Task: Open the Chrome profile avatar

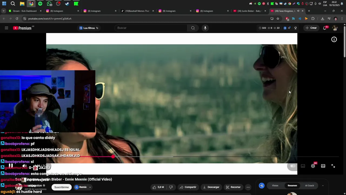Action: (x=335, y=19)
